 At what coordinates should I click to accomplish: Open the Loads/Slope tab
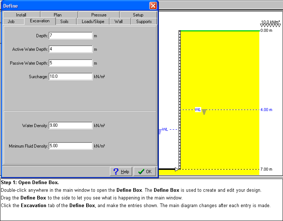point(93,22)
